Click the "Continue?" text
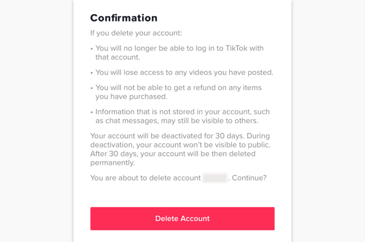The height and width of the screenshot is (242, 365). [x=249, y=178]
